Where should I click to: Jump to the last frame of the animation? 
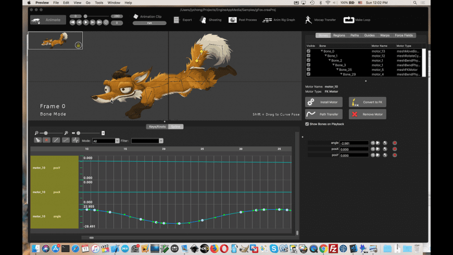coord(99,22)
